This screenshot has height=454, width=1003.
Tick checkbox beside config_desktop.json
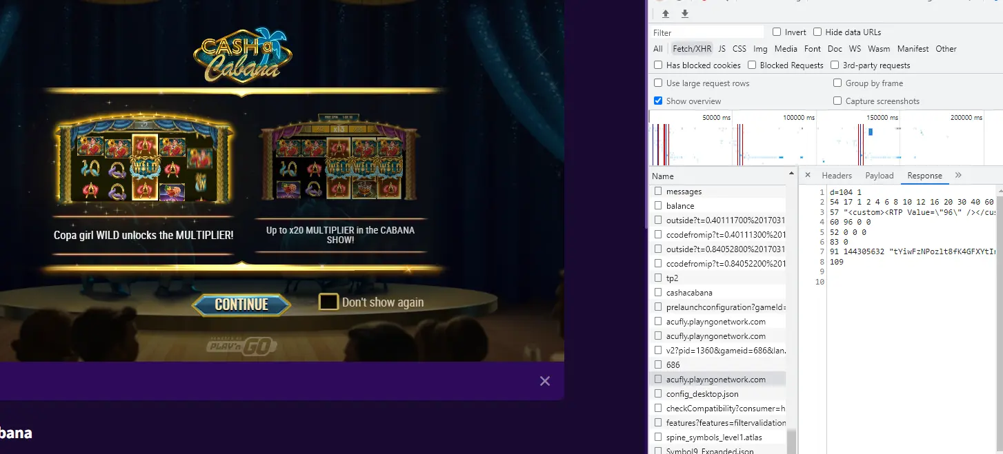click(x=658, y=394)
